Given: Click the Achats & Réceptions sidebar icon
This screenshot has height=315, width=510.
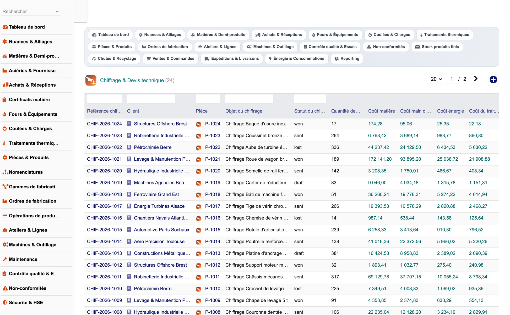Looking at the screenshot, I should 5,85.
